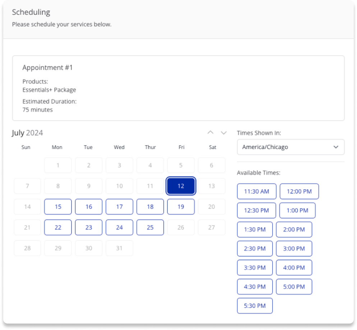Image resolution: width=357 pixels, height=330 pixels.
Task: Pick July 15 on the calendar
Action: tap(58, 207)
